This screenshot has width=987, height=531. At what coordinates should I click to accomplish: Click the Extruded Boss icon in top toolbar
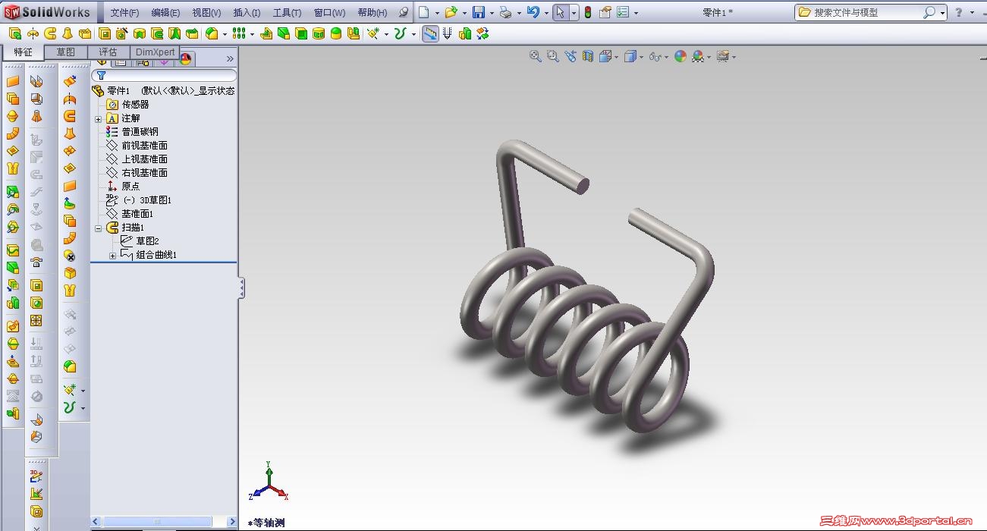pos(14,33)
